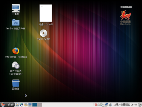Open the 回收站 trash bin
This screenshot has height=107, width=142.
point(16,85)
